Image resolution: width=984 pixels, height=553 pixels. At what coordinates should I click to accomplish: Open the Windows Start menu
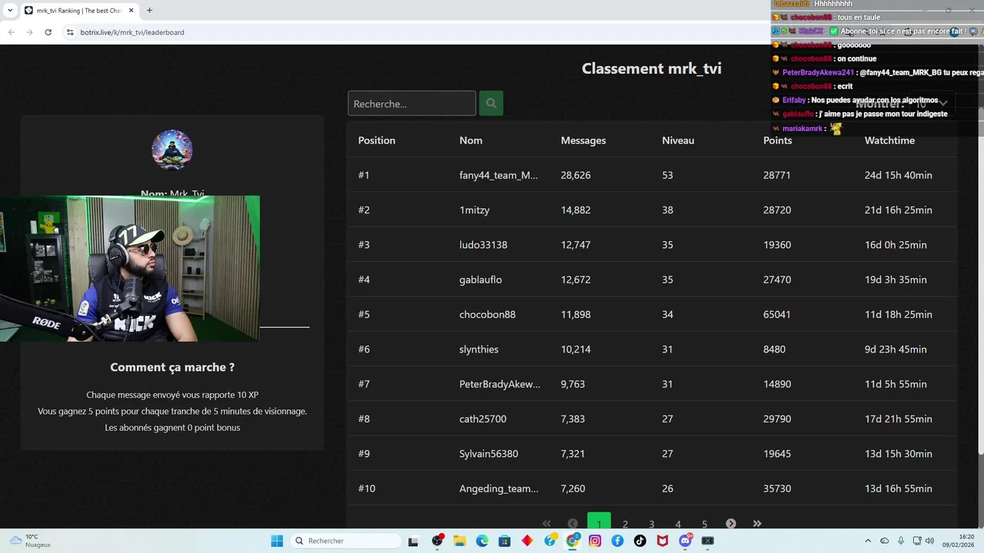click(277, 541)
